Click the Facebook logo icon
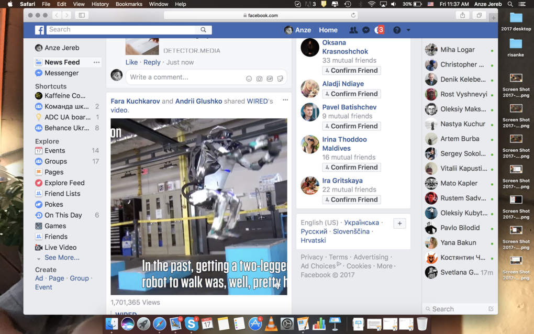This screenshot has width=534, height=334. (x=39, y=30)
